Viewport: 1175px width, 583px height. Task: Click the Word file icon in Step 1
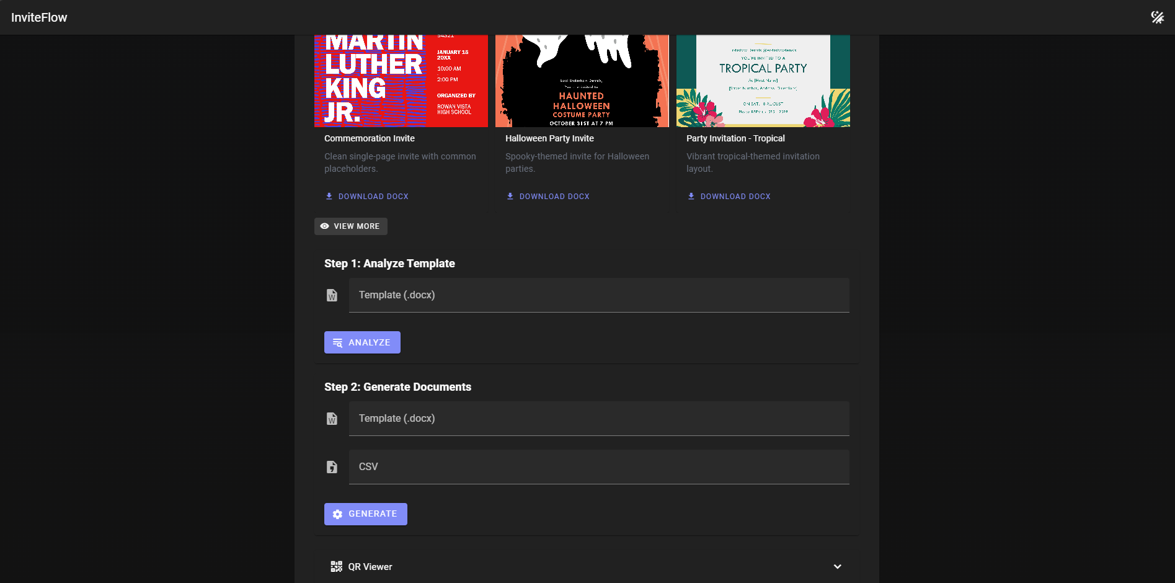(332, 295)
